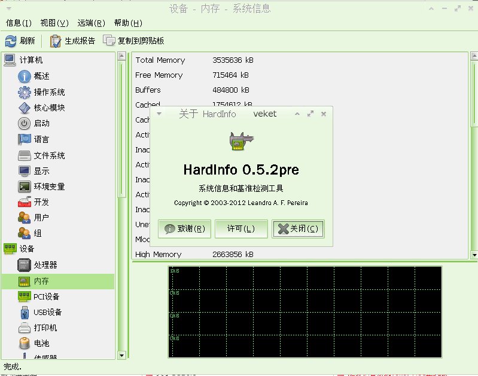Viewport: 478px width, 376px height.
Task: Click the 3535636 kB value
Action: point(233,60)
